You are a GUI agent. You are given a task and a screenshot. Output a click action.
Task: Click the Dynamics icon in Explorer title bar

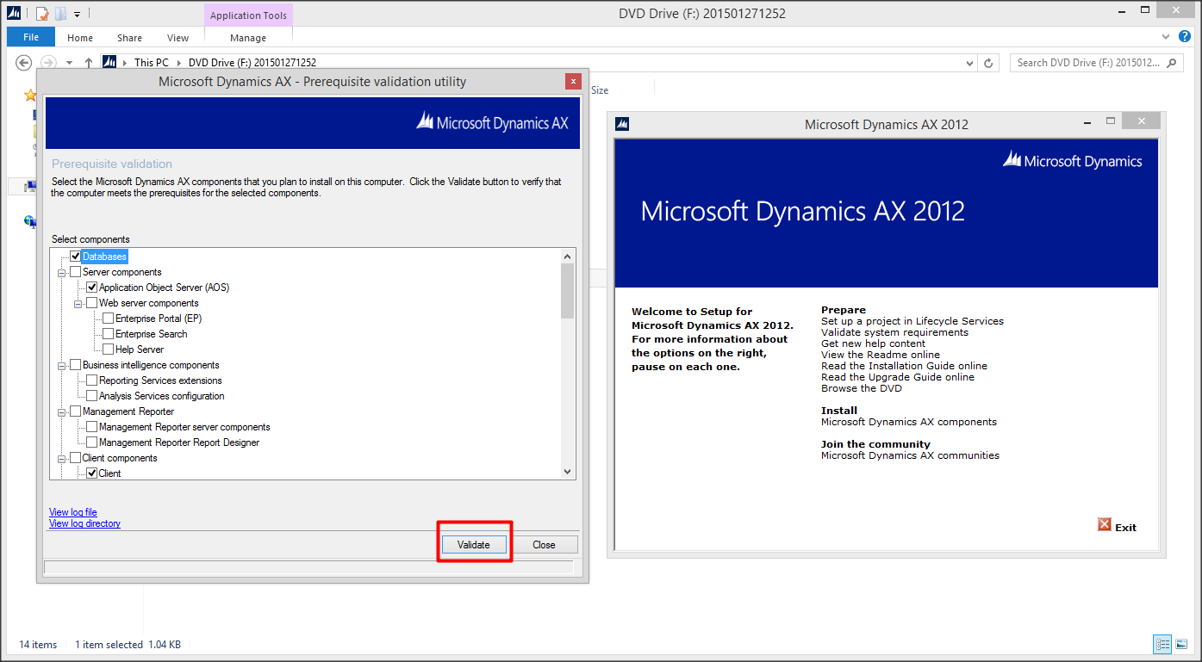click(x=14, y=14)
